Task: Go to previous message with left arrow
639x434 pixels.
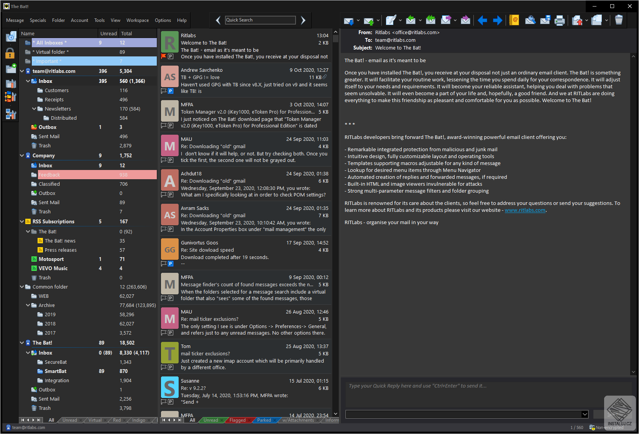Action: click(x=483, y=20)
